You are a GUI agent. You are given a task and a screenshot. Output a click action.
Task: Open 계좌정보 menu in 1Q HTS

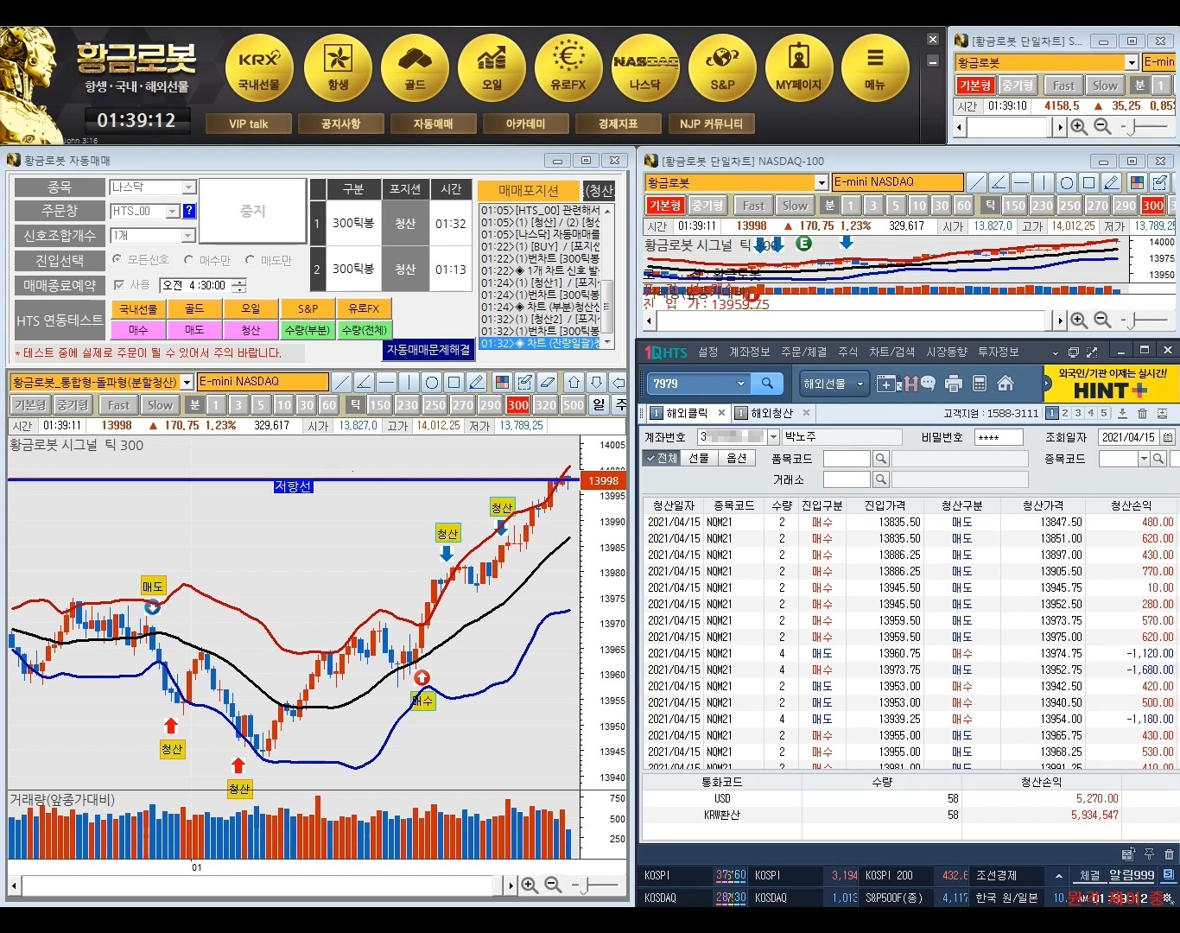[x=749, y=352]
